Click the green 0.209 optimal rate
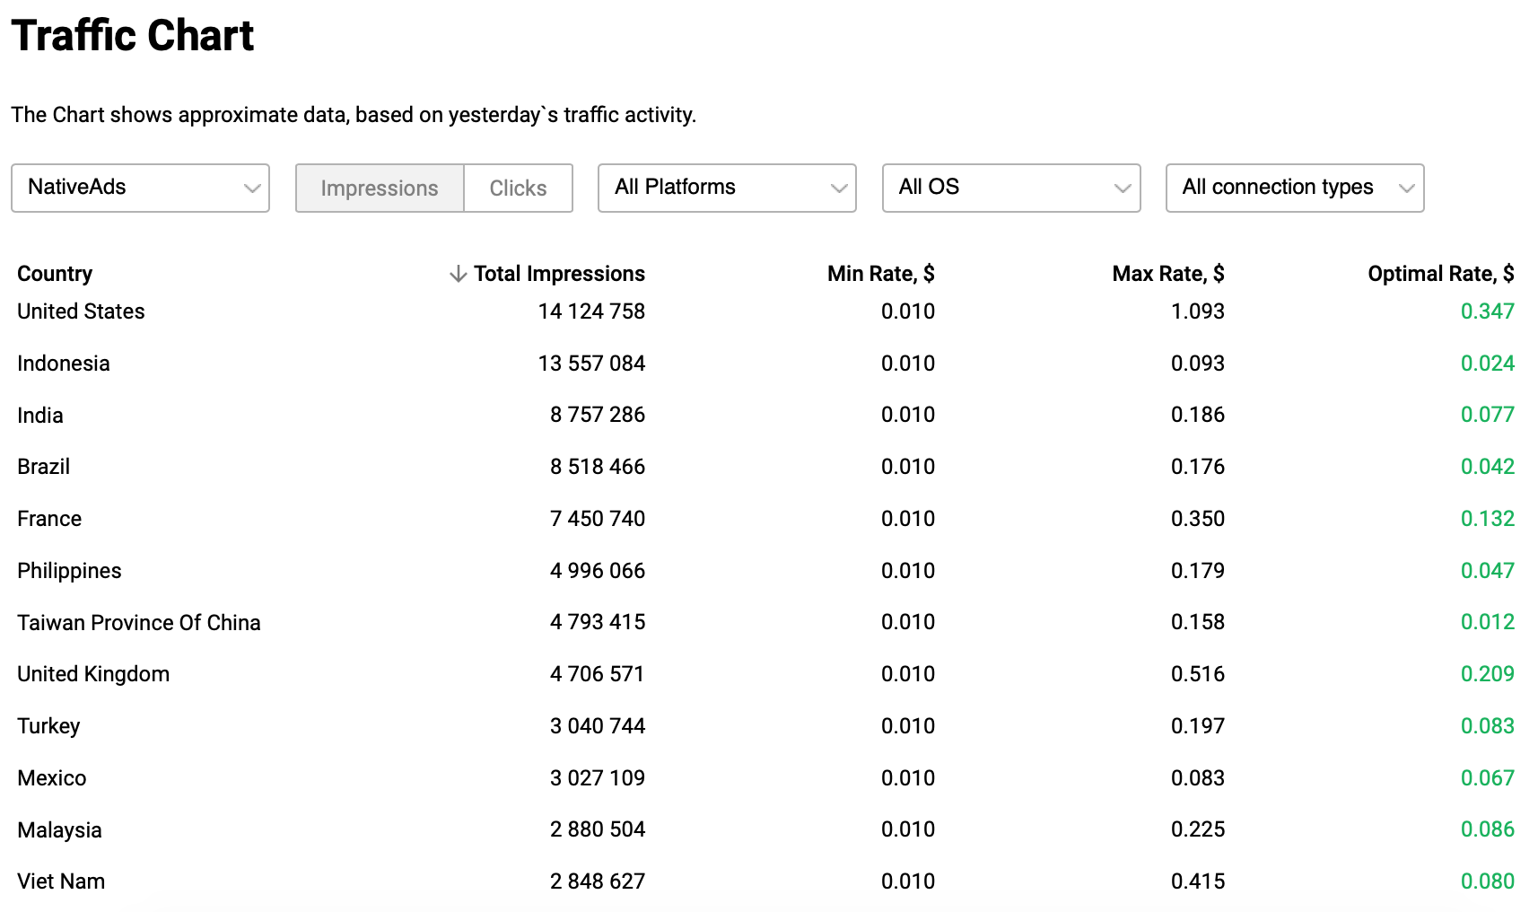Viewport: 1538px width, 912px height. [1487, 674]
